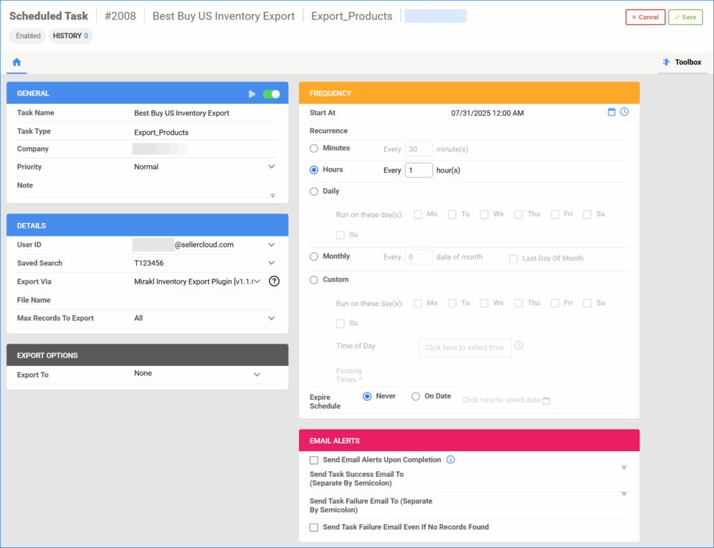
Task: Check the Last Day Of Month checkbox
Action: click(x=514, y=258)
